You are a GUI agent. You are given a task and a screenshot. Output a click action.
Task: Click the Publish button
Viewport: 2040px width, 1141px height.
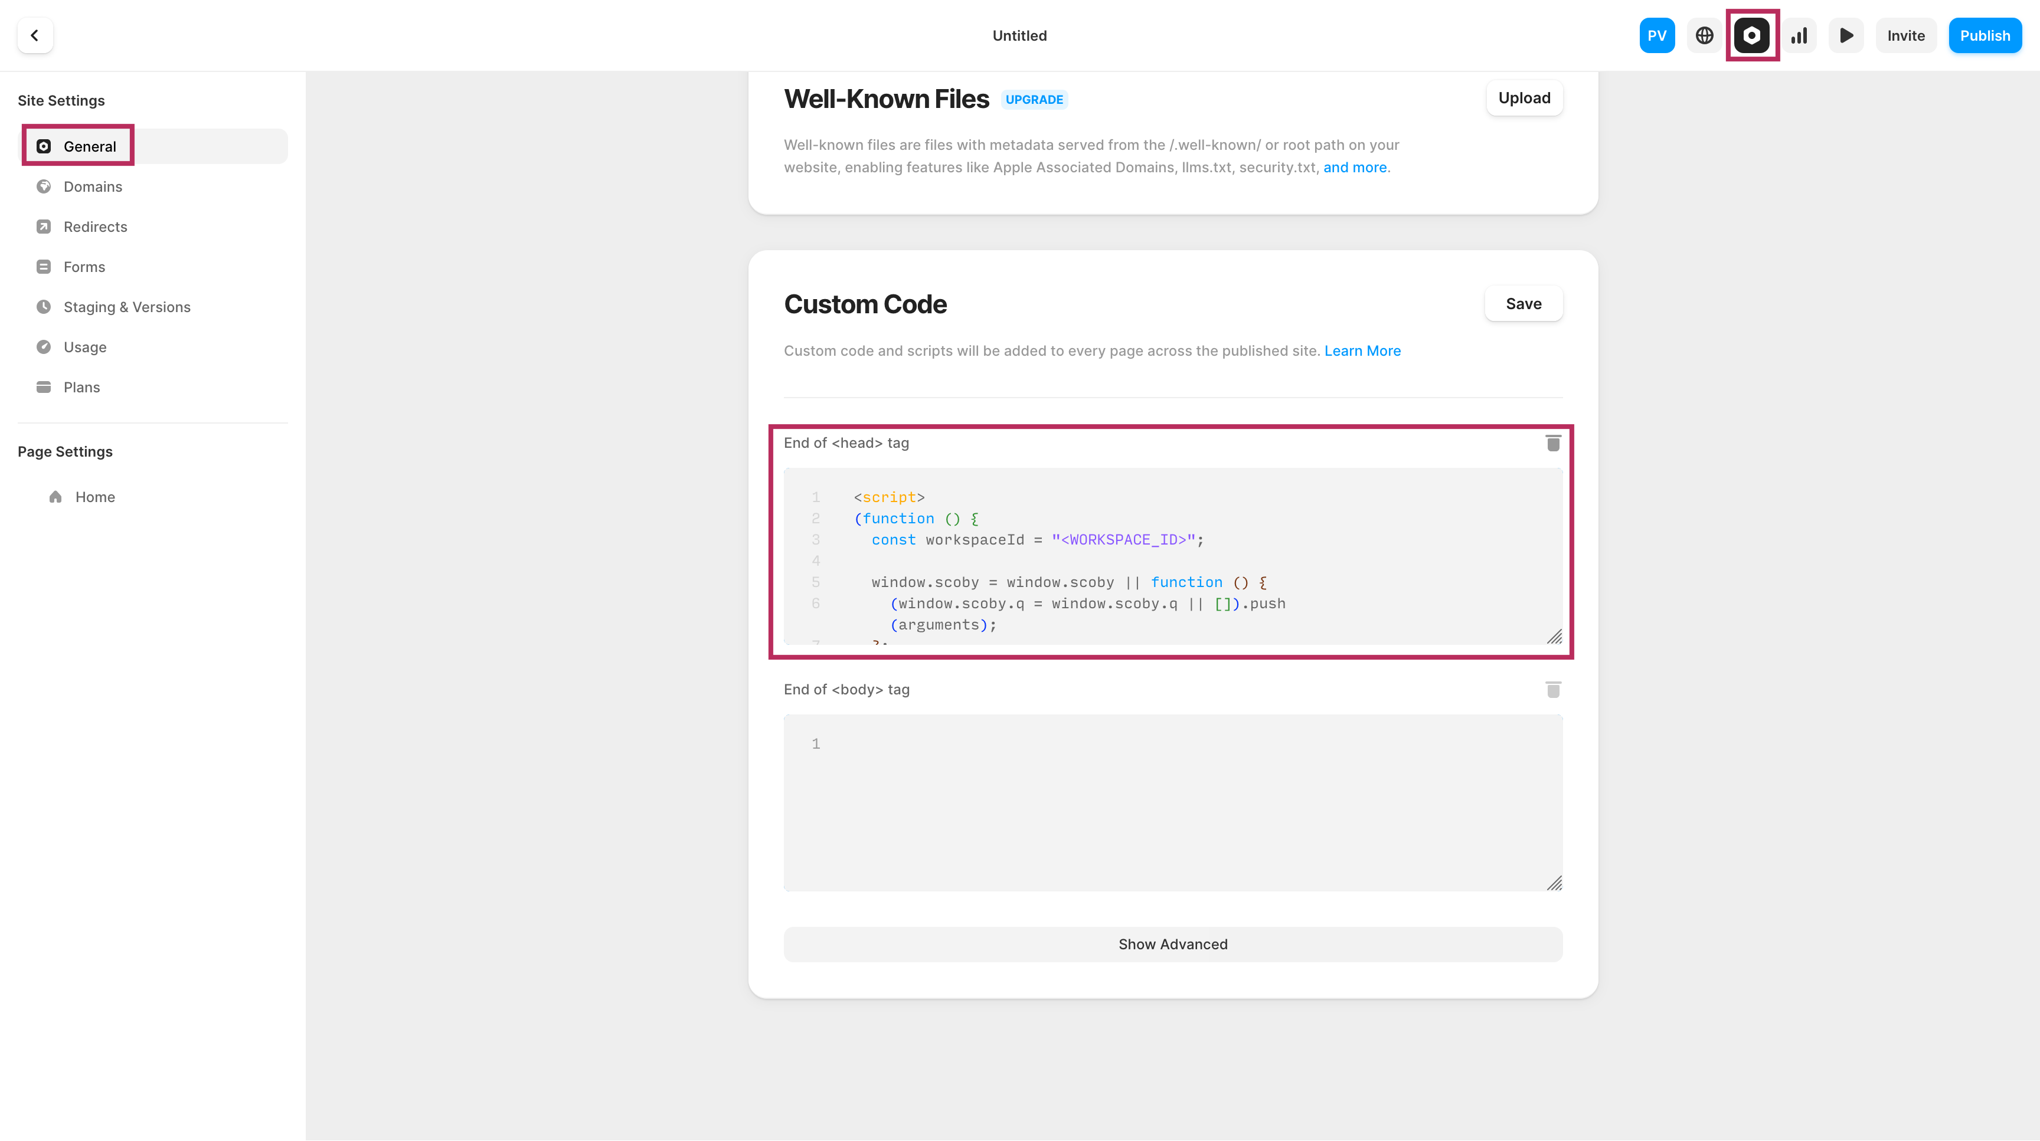(x=1985, y=35)
